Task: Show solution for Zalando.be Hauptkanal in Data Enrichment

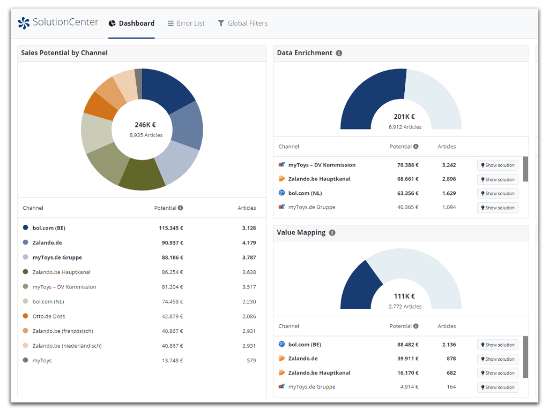Action: (x=498, y=180)
